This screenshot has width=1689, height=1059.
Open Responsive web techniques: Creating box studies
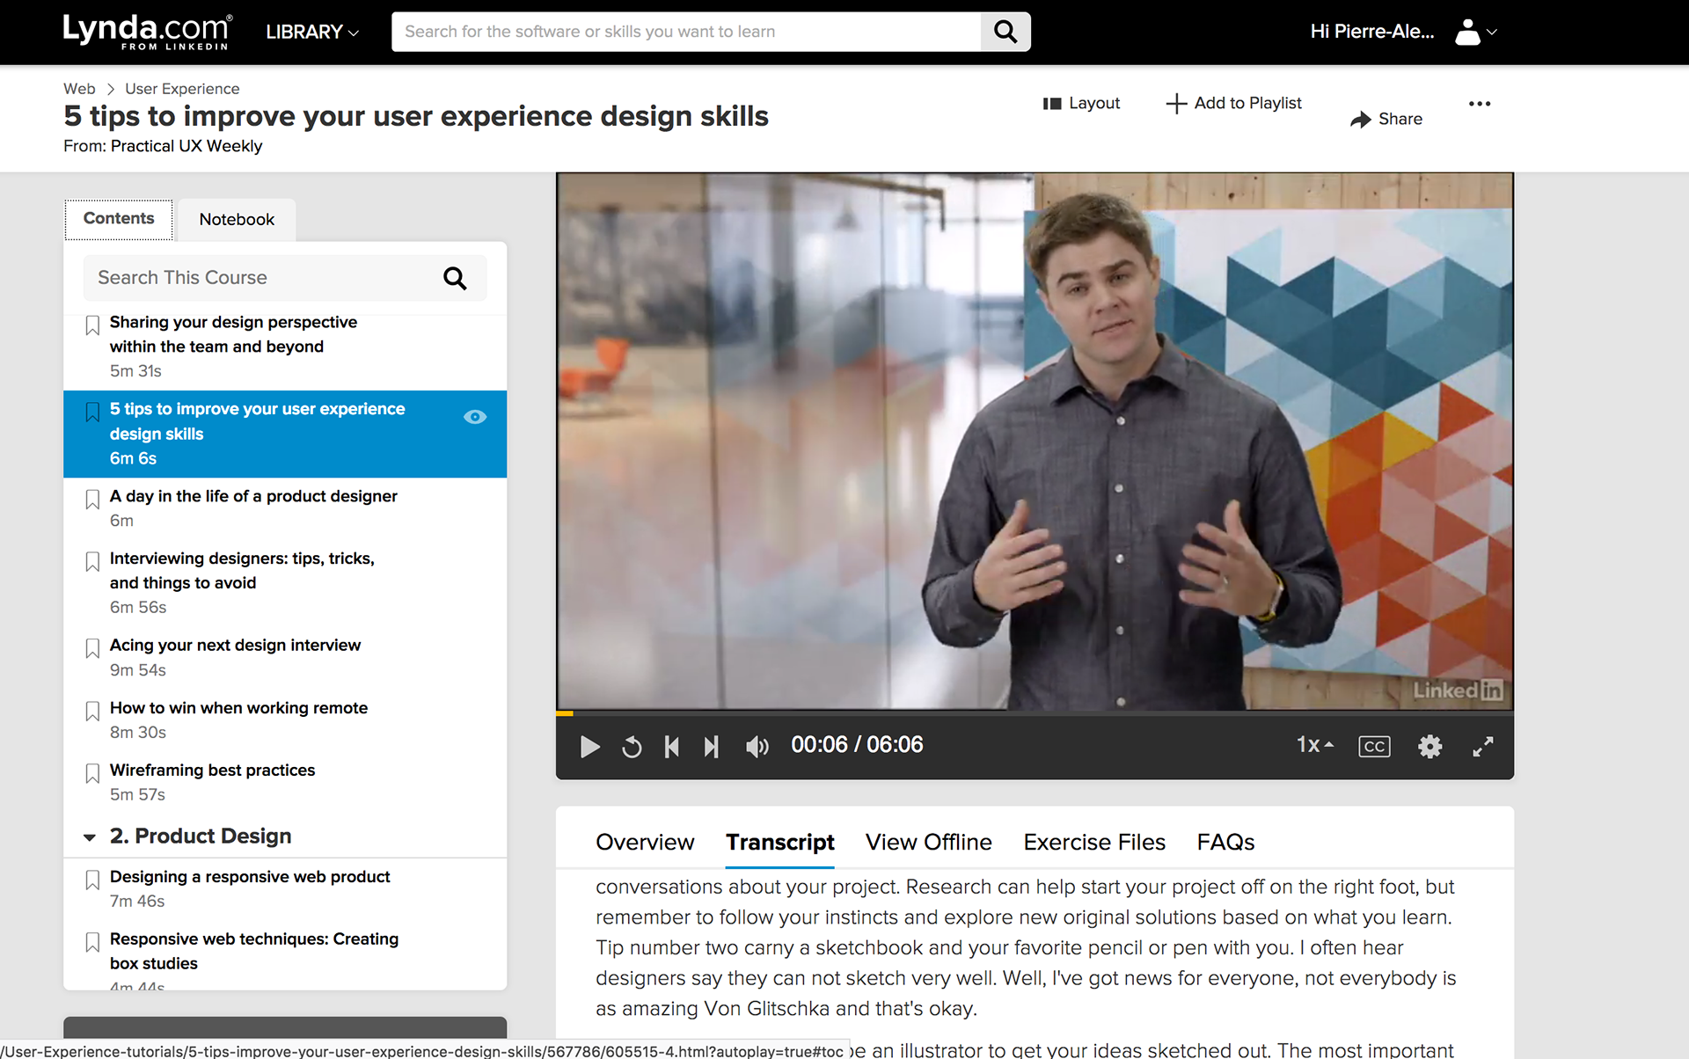pyautogui.click(x=254, y=952)
